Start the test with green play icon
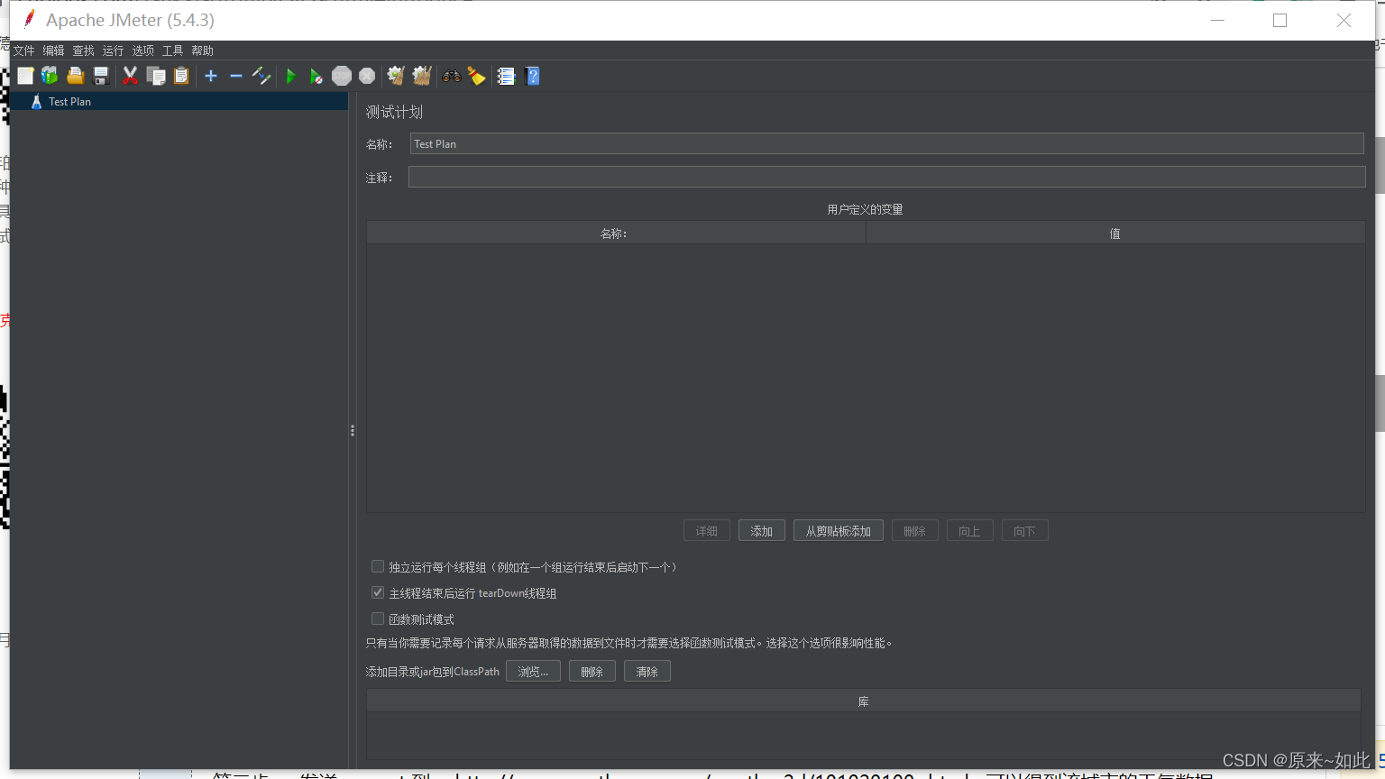Image resolution: width=1385 pixels, height=779 pixels. [291, 76]
